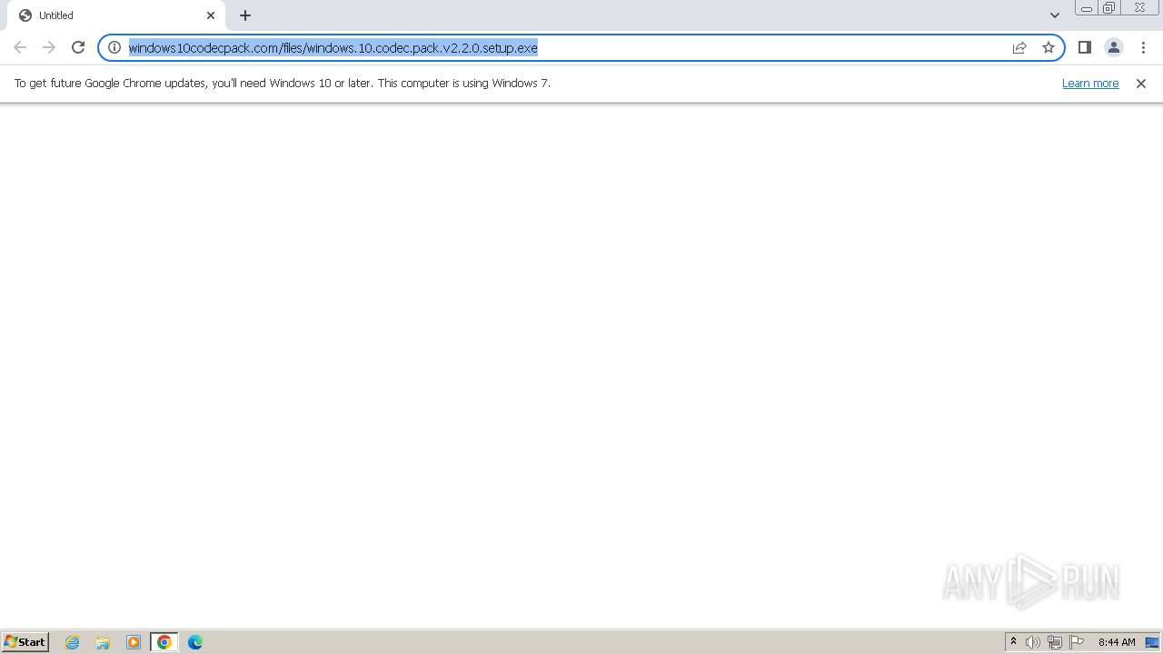
Task: Open Windows Explorer folder from taskbar
Action: point(103,642)
